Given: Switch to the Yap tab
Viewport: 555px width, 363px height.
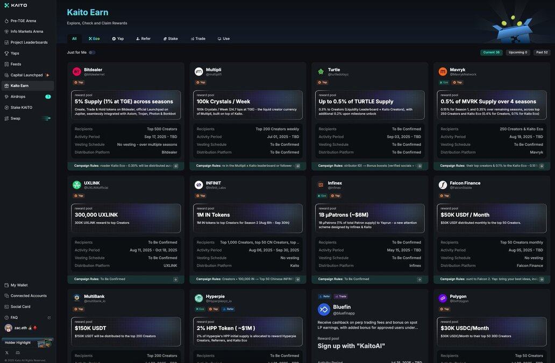Looking at the screenshot, I should click(118, 39).
